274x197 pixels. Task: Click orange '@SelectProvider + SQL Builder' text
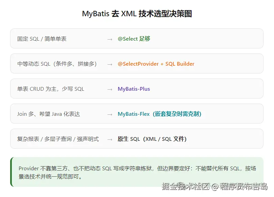(x=156, y=64)
